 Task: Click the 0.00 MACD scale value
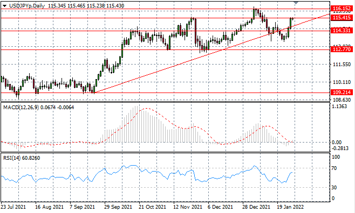click(x=337, y=143)
